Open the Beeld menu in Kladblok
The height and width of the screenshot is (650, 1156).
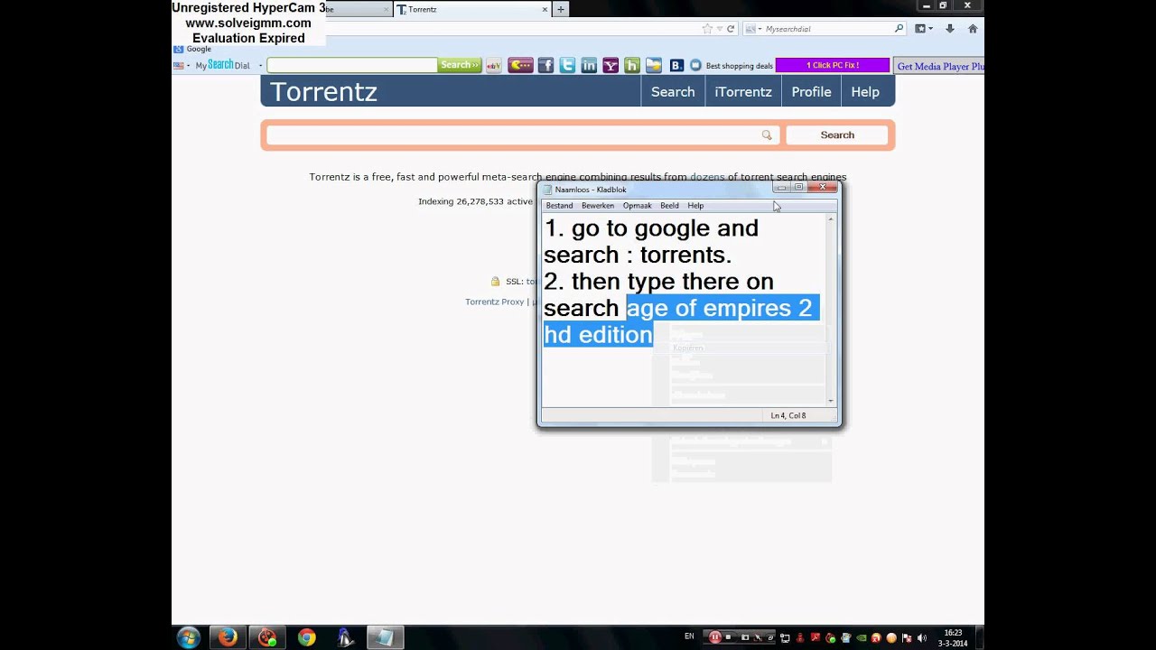(x=669, y=205)
